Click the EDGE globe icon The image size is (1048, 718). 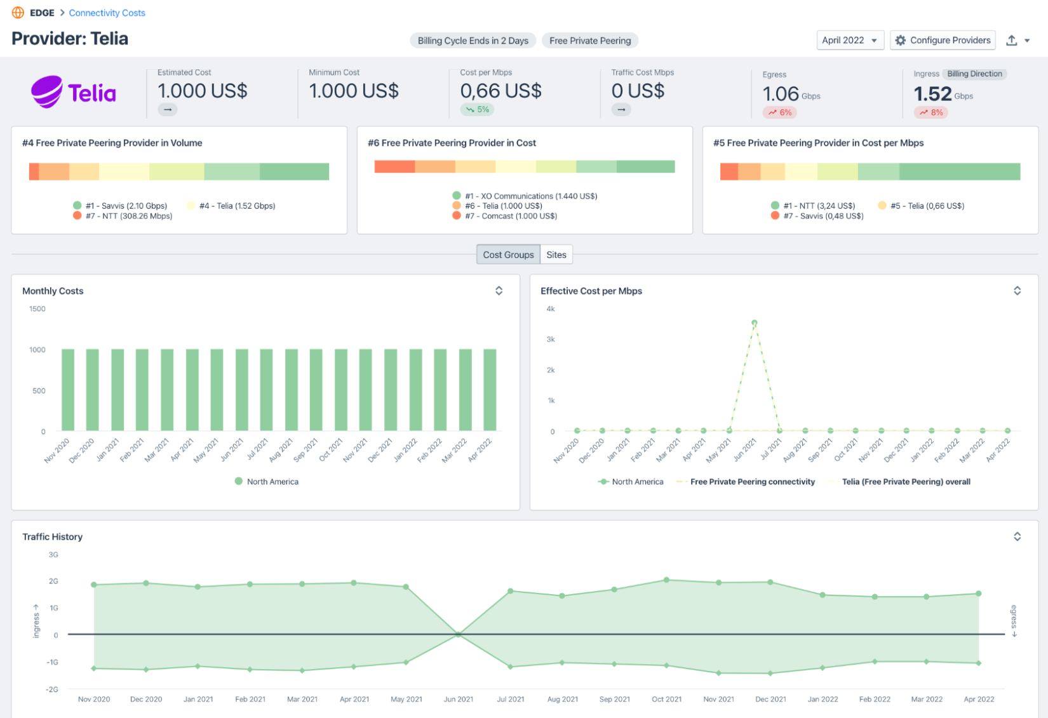[x=18, y=13]
